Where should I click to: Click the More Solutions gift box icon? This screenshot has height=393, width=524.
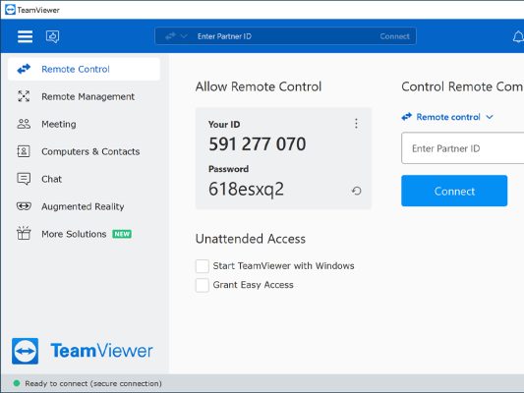click(24, 233)
